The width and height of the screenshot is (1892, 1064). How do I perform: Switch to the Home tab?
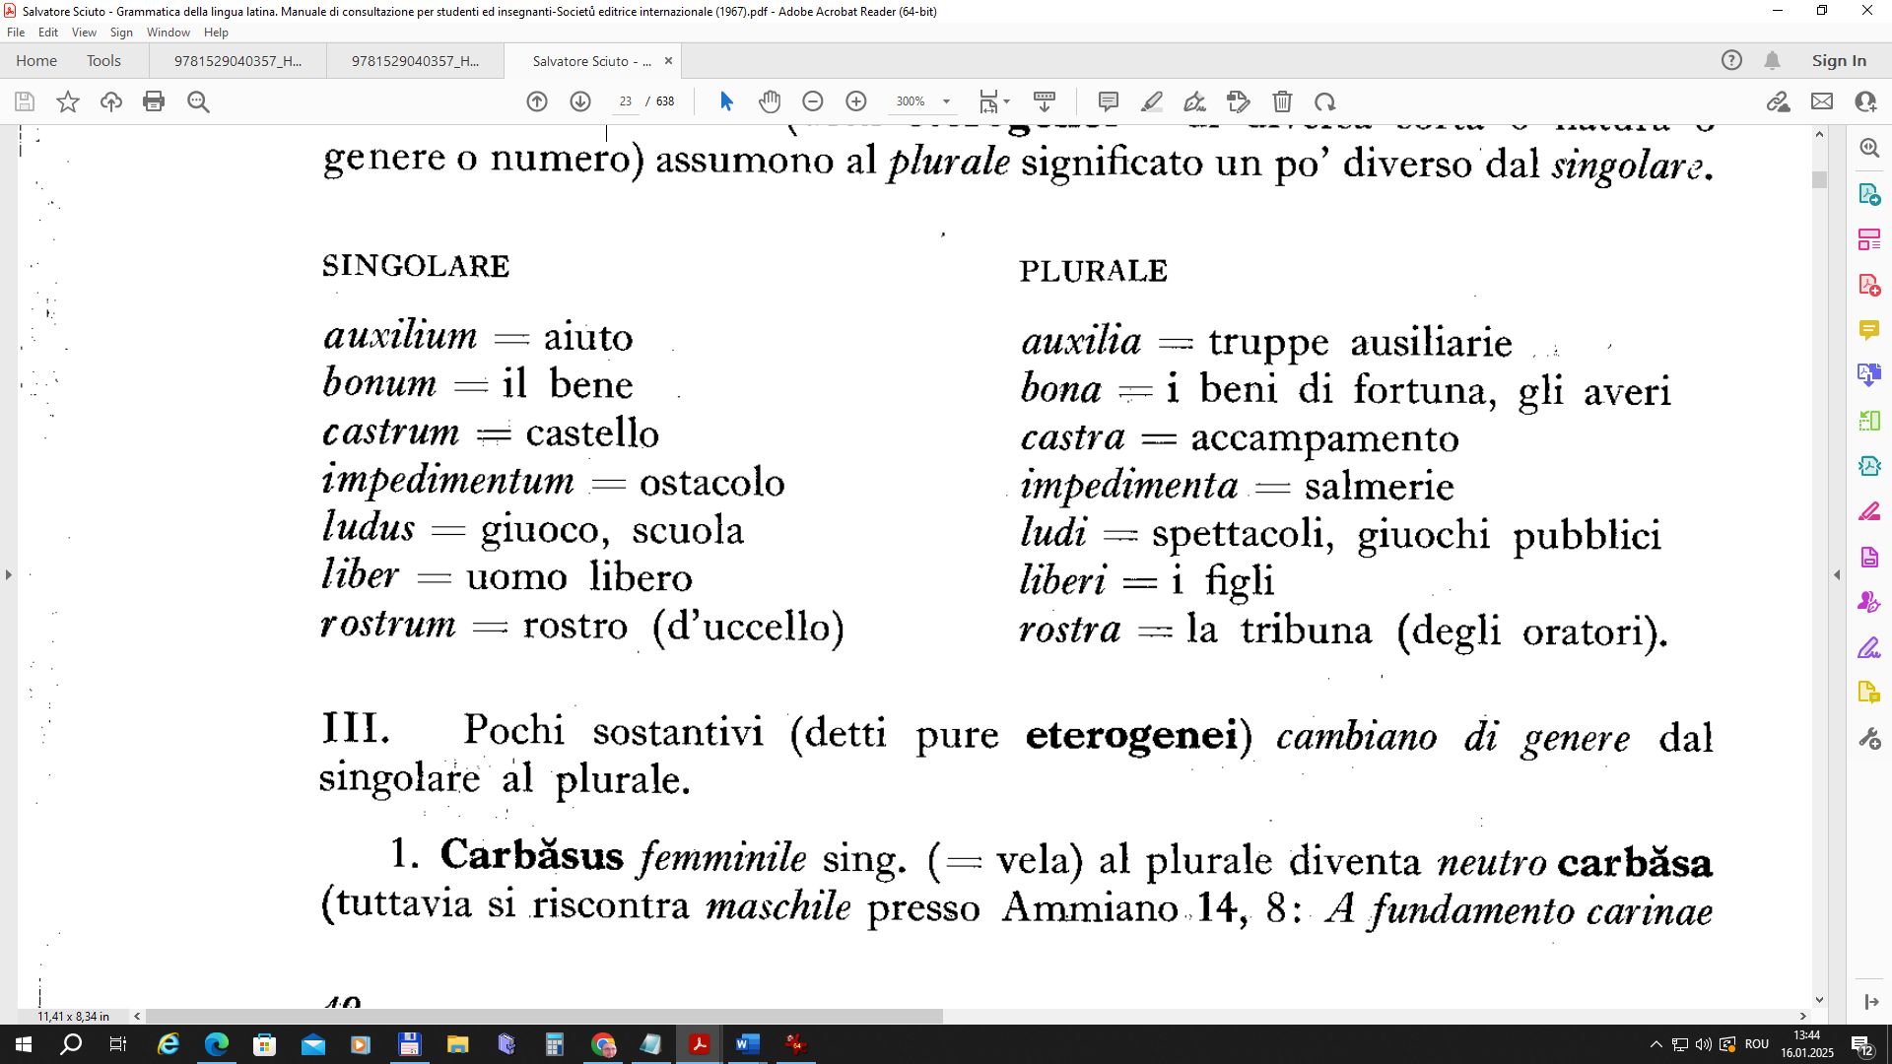[x=36, y=60]
